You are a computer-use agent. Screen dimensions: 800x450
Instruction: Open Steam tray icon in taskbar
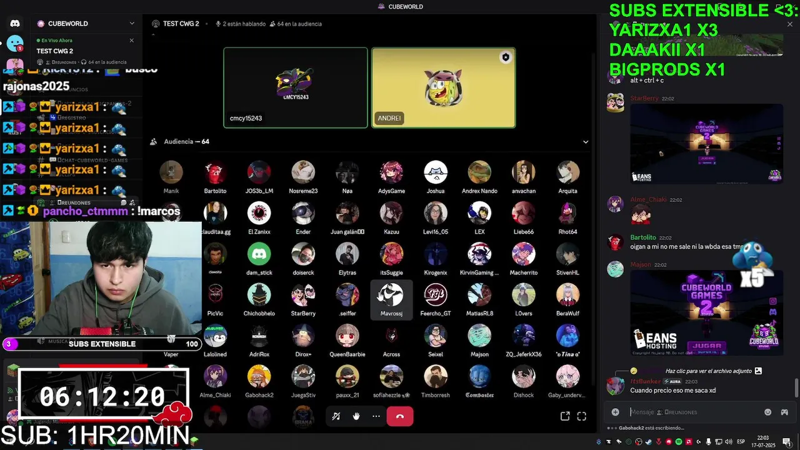(647, 442)
